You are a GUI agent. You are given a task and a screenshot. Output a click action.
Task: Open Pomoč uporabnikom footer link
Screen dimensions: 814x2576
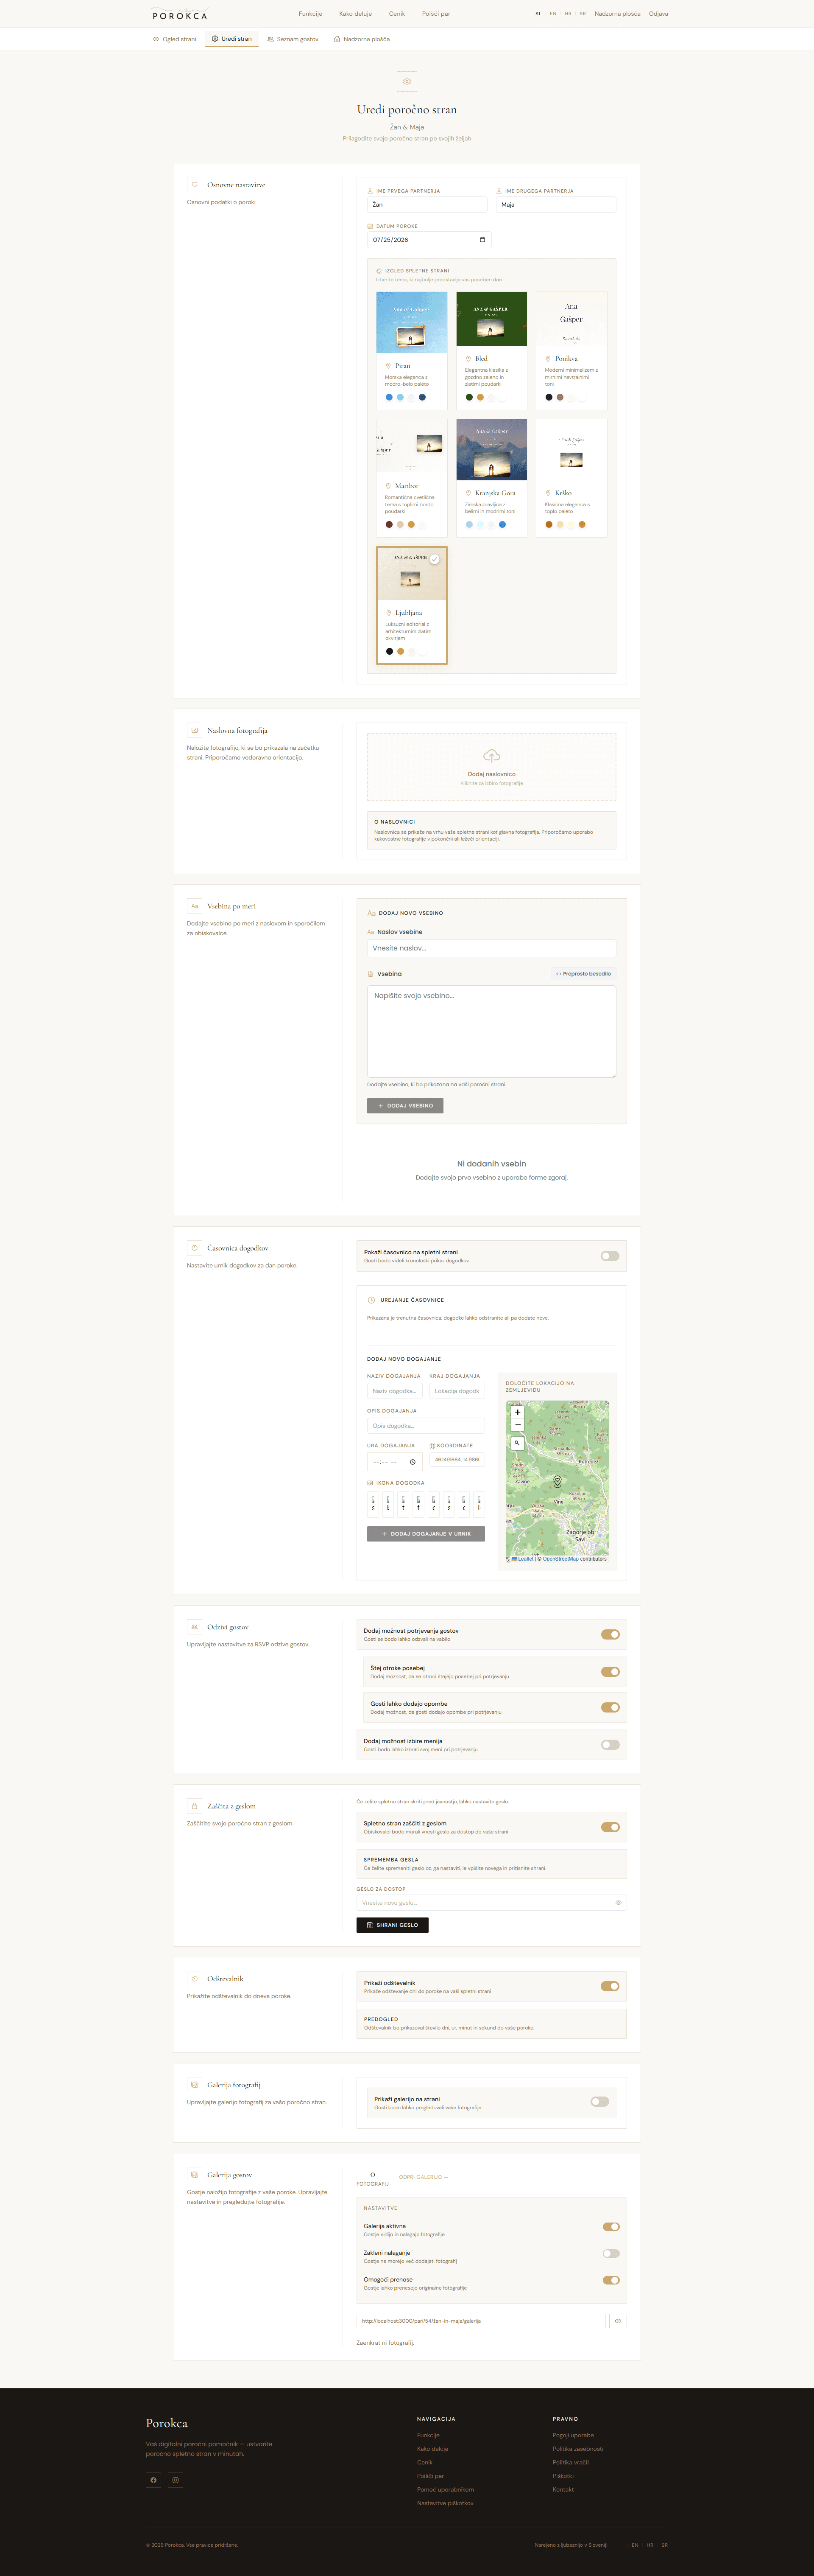point(446,2489)
